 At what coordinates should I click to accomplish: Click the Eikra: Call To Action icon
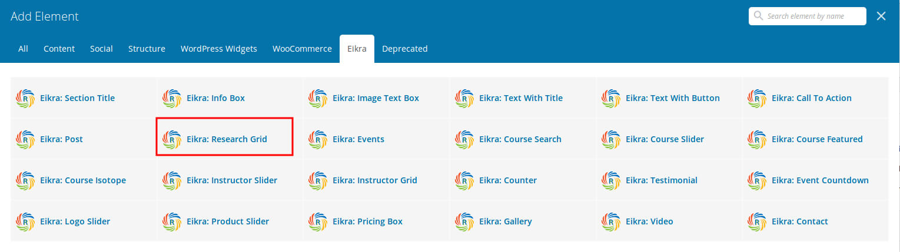[x=757, y=98]
